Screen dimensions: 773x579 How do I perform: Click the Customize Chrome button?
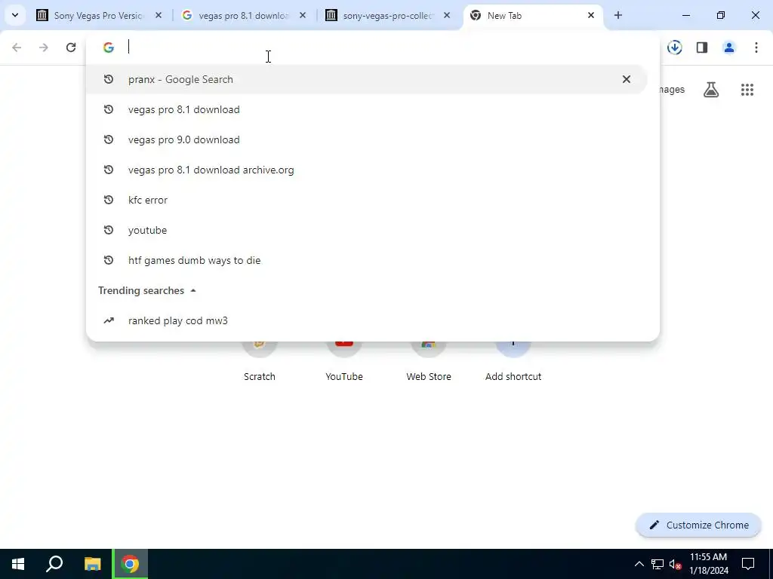pyautogui.click(x=698, y=525)
